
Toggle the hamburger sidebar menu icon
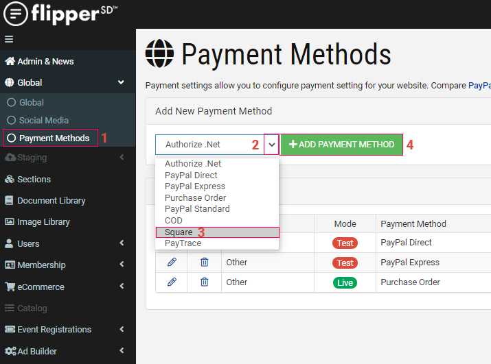pos(9,39)
